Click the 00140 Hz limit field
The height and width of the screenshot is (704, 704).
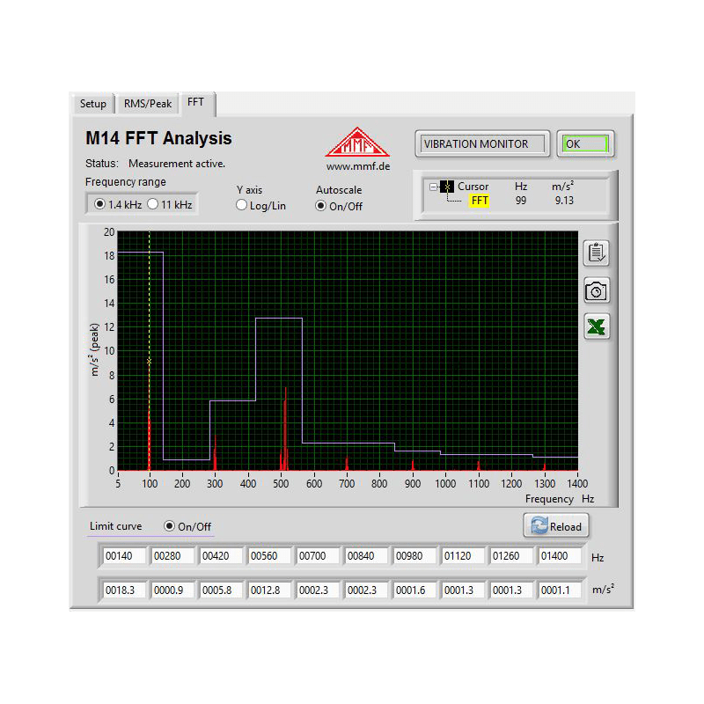point(125,556)
